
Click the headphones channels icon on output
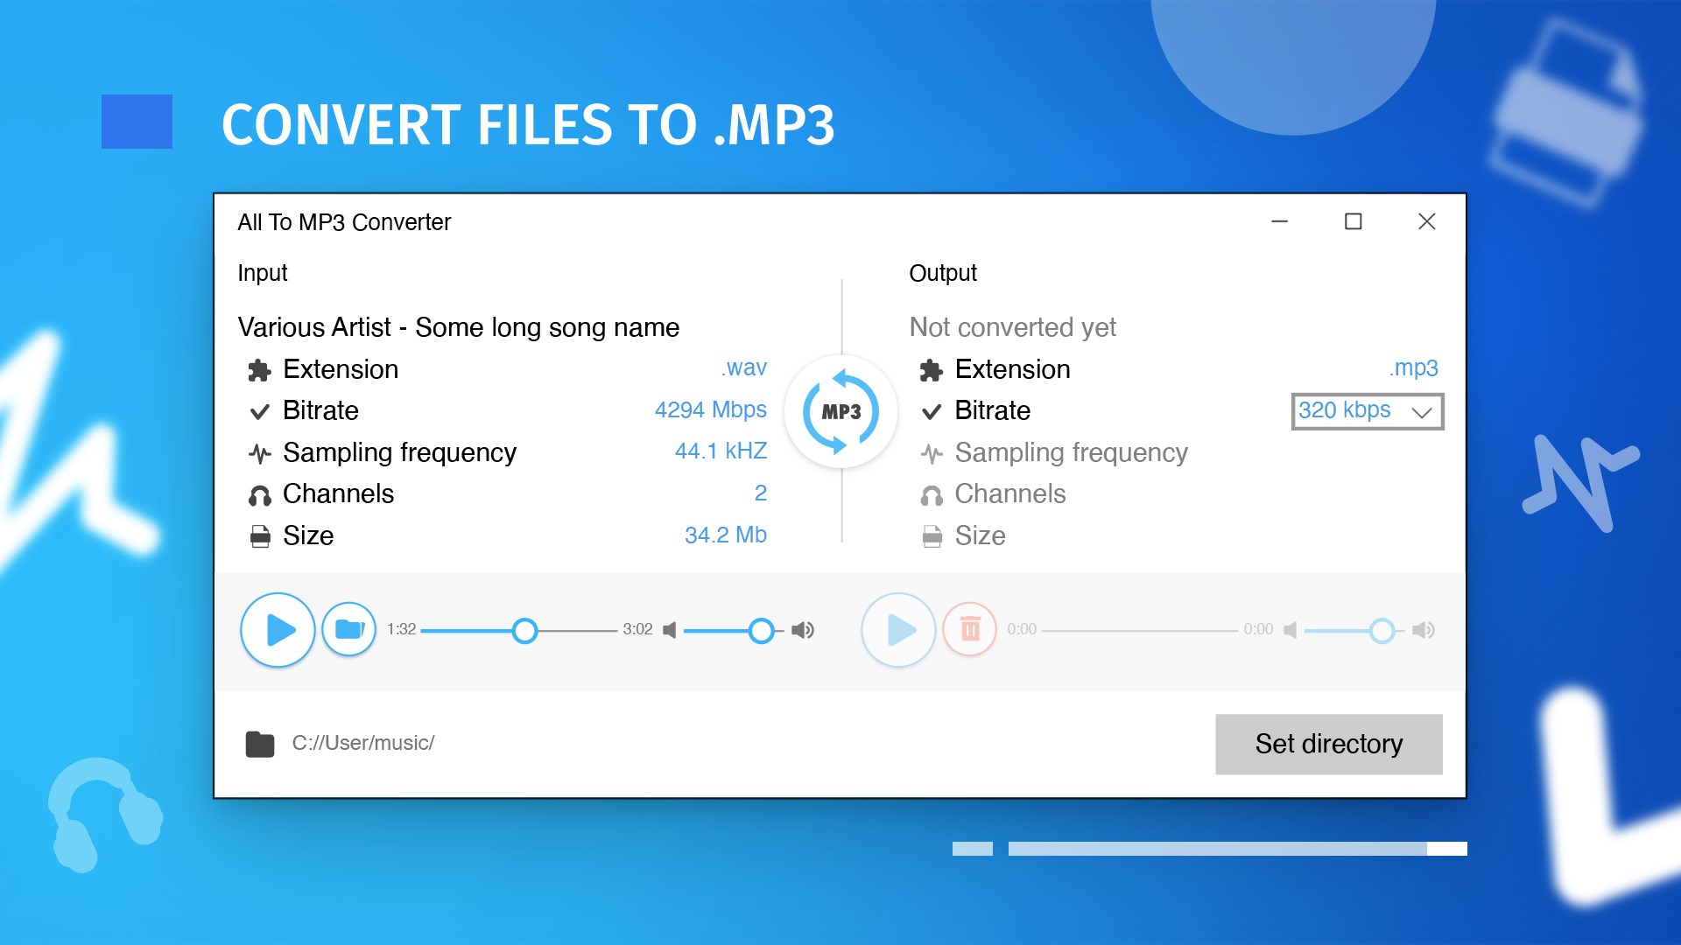click(x=931, y=493)
